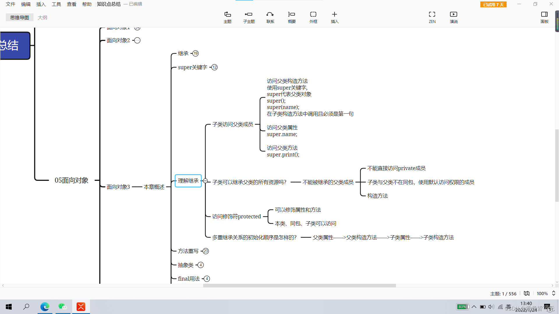The width and height of the screenshot is (559, 314).
Task: Open the 工具 menu
Action: (56, 4)
